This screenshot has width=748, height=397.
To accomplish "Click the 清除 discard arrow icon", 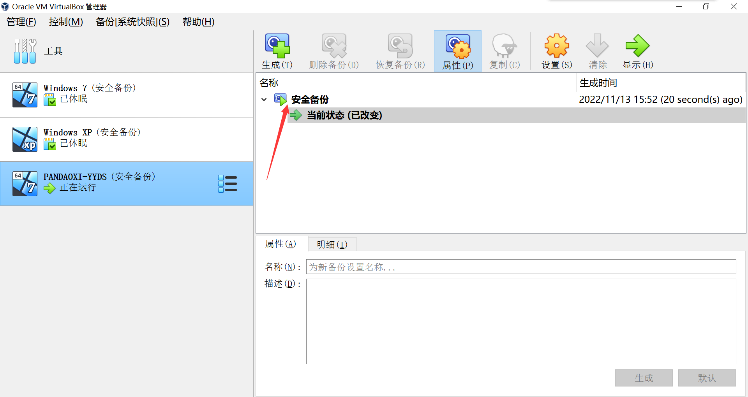I will 597,46.
